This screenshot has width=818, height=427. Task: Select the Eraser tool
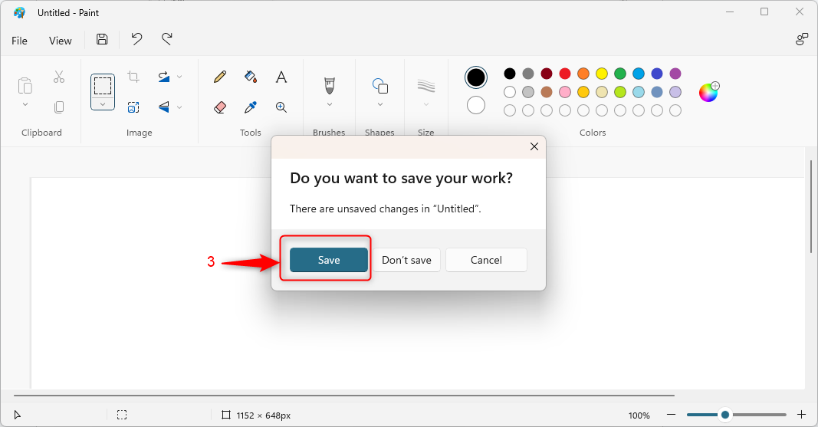coord(220,107)
